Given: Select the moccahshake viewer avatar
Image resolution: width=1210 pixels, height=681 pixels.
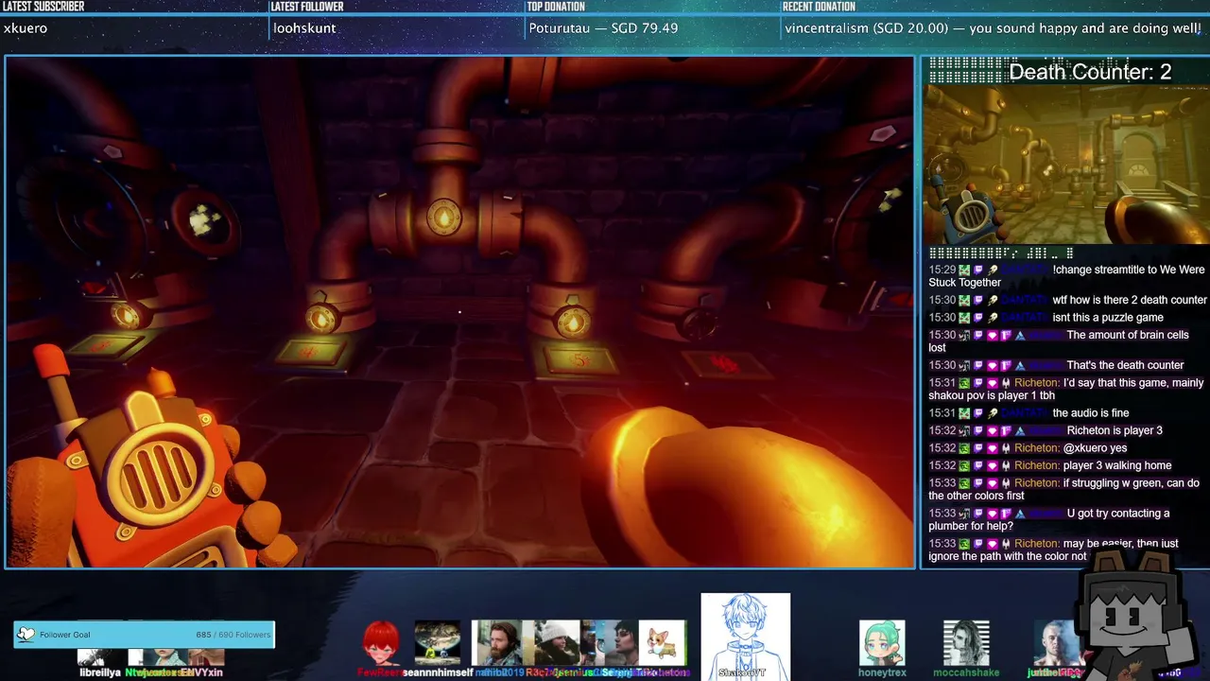Looking at the screenshot, I should [967, 643].
